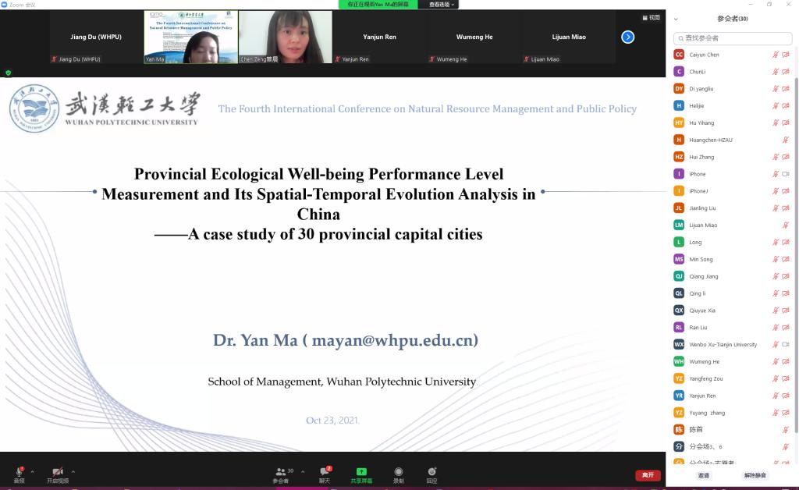
Task: Open the 视图 view menu
Action: [x=651, y=17]
